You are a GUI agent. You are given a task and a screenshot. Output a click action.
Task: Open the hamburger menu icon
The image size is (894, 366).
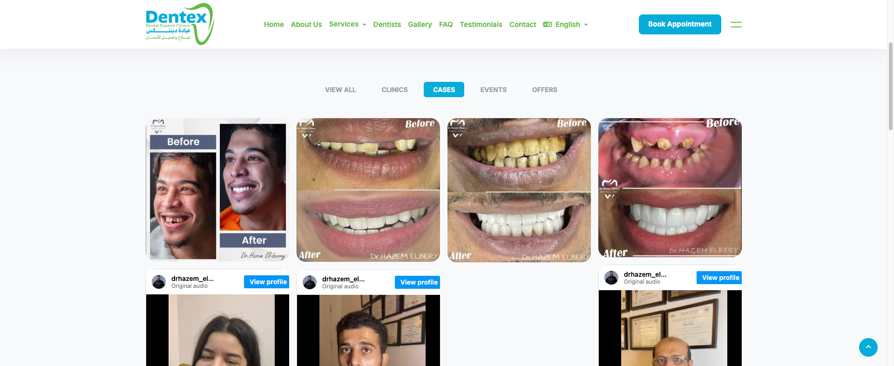click(x=736, y=25)
